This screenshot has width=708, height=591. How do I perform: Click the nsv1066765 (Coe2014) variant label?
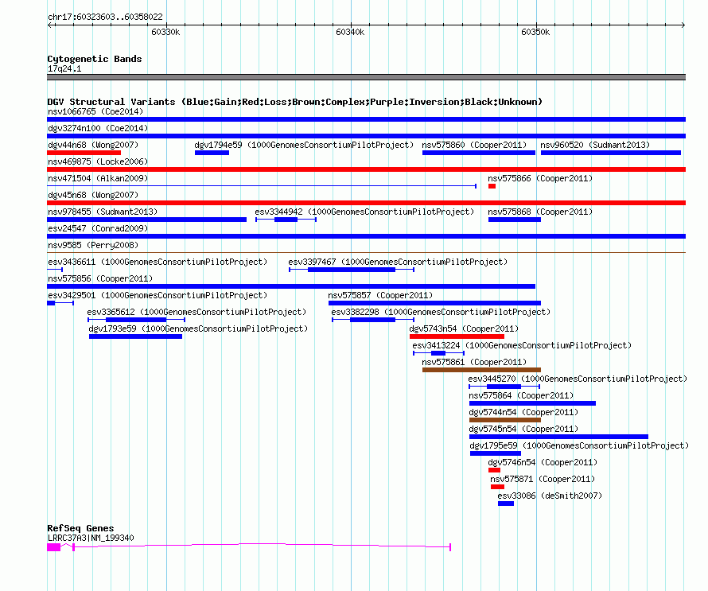pos(95,111)
